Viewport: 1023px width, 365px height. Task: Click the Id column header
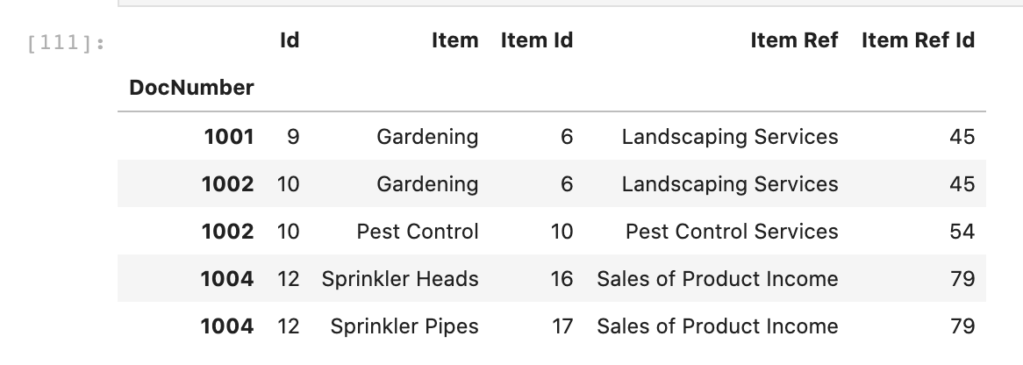(x=289, y=40)
